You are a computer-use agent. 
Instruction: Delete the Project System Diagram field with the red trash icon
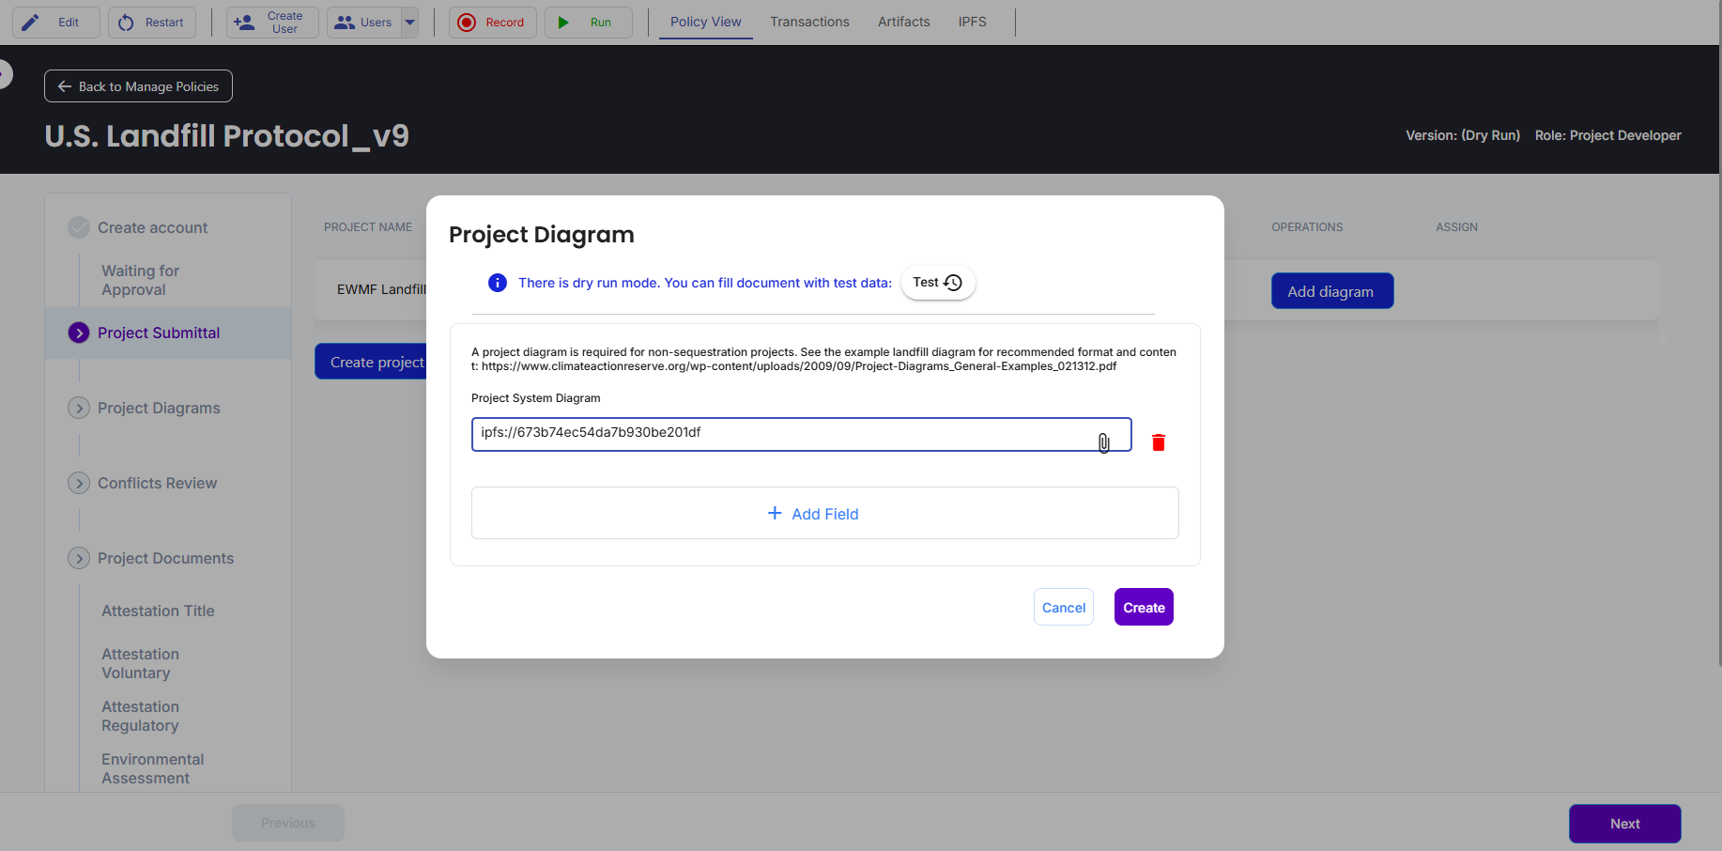point(1159,442)
